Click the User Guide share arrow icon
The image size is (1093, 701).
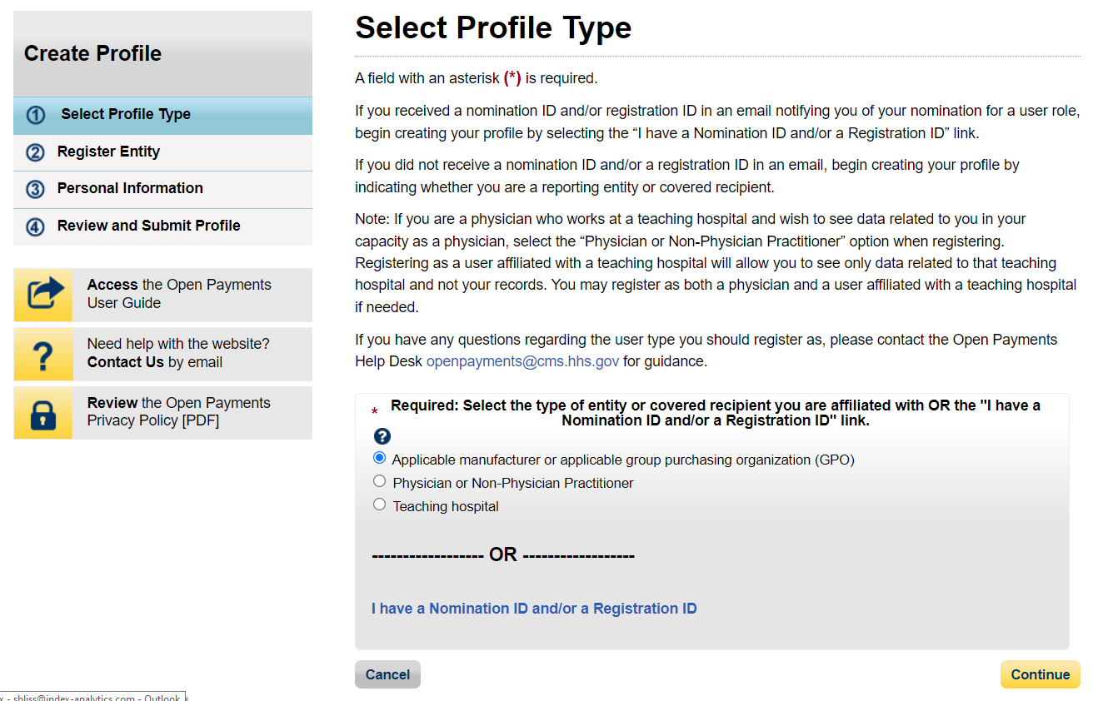click(x=43, y=295)
